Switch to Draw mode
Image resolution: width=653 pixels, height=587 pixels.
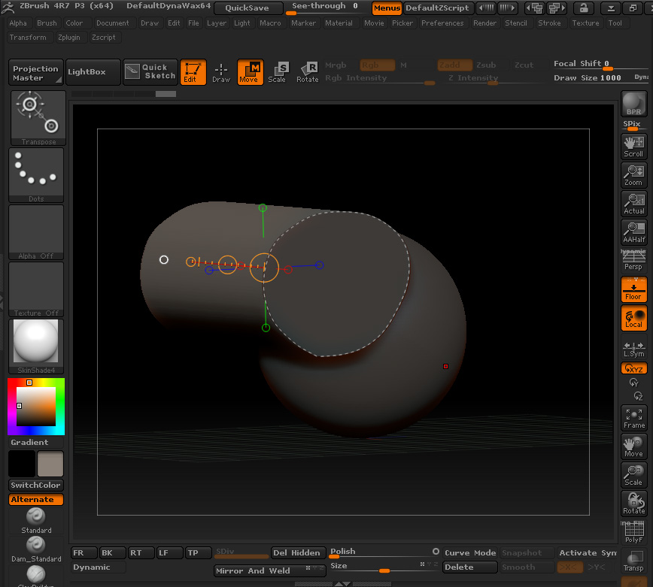point(221,72)
